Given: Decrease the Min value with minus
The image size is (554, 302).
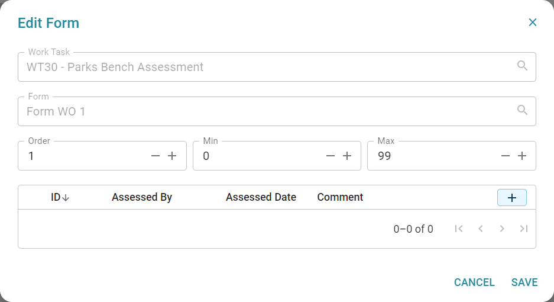Looking at the screenshot, I should pos(331,156).
